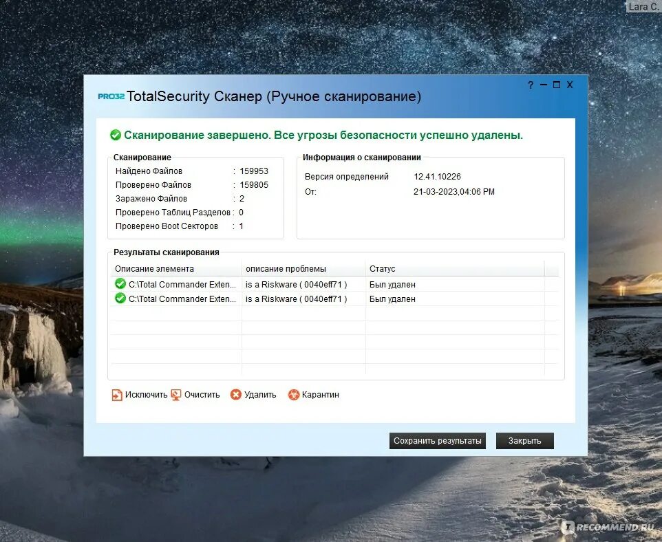Click the 'Очистить' label
This screenshot has width=662, height=542.
click(x=202, y=395)
